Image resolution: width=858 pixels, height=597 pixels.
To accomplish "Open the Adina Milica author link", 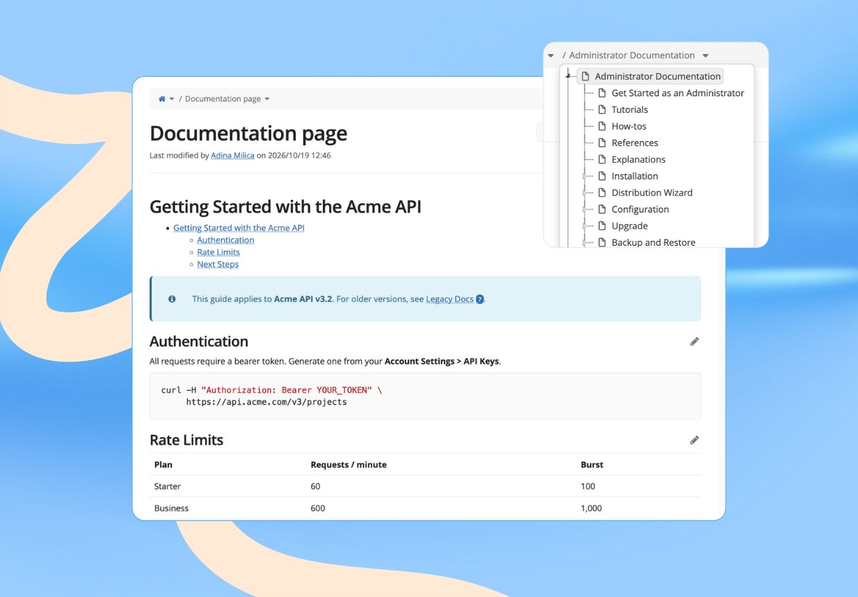I will pyautogui.click(x=233, y=156).
